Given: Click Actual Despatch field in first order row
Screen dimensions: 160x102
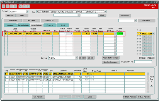Looking at the screenshot, I should click(62, 34).
